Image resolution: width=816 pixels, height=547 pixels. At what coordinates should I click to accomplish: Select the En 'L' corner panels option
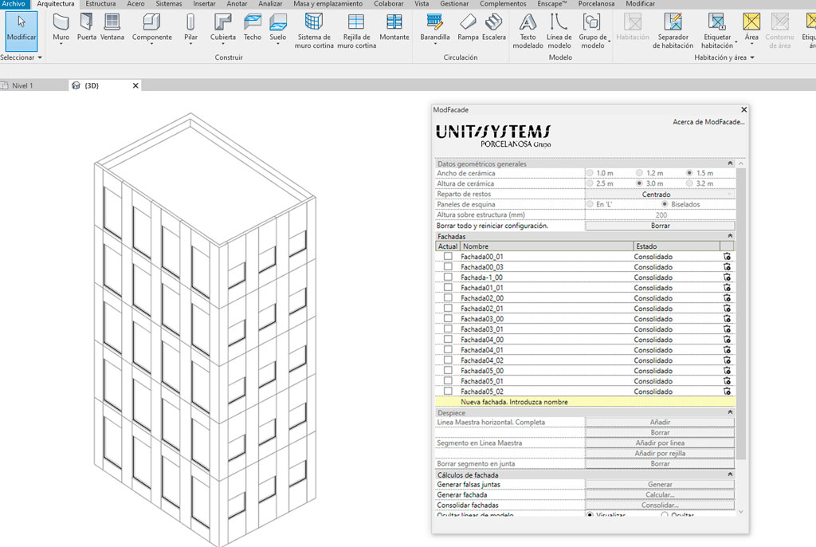[590, 204]
